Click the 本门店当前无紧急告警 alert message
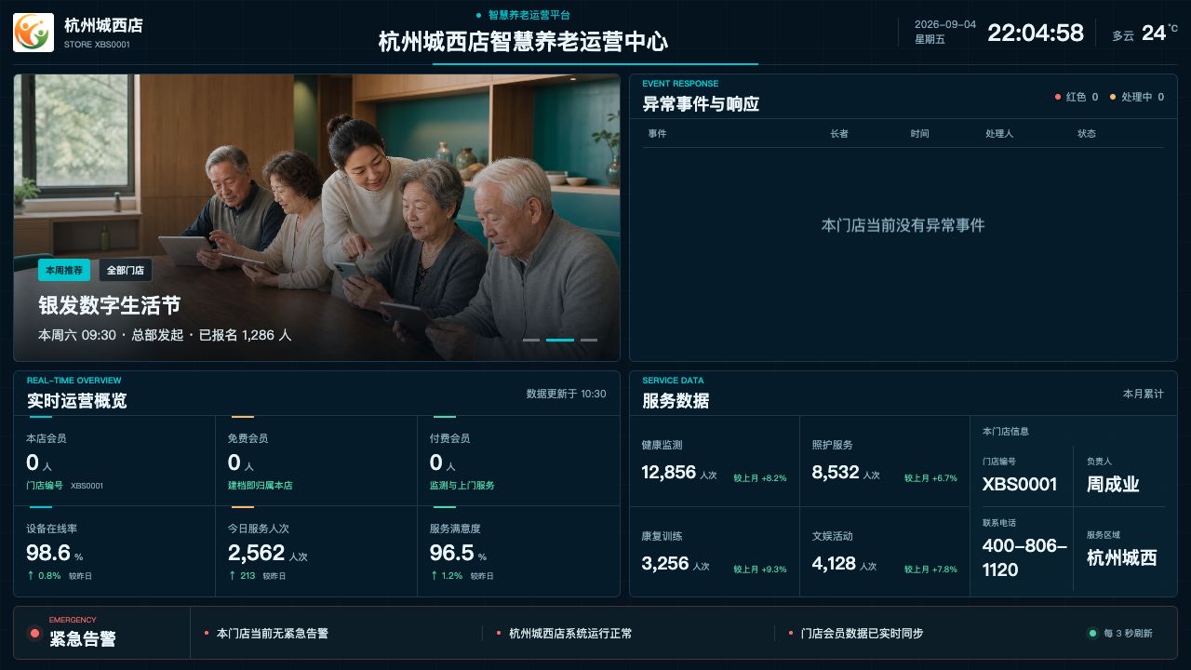The image size is (1191, 670). pyautogui.click(x=273, y=634)
